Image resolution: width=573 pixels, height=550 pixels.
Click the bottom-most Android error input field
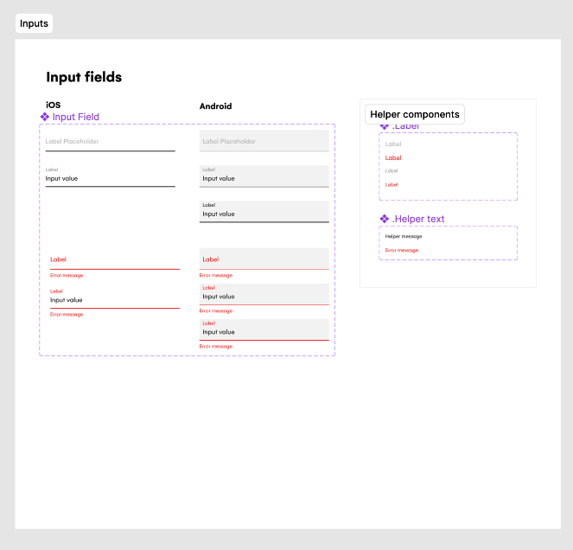(264, 329)
